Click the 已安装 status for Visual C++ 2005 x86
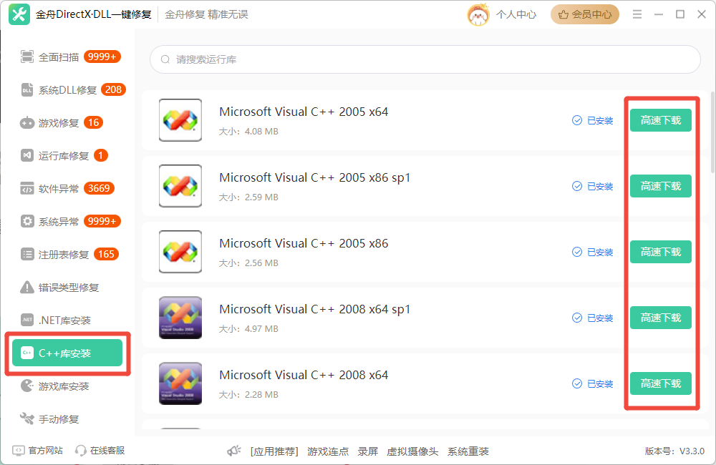The image size is (716, 465). point(593,252)
